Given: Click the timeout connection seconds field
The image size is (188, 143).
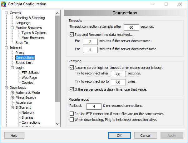Looking at the screenshot, I should coord(131,27).
